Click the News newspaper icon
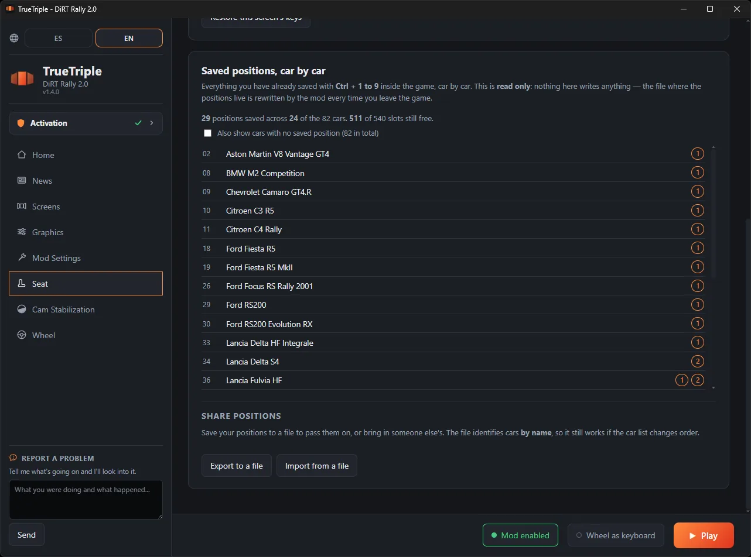751x557 pixels. click(x=22, y=181)
